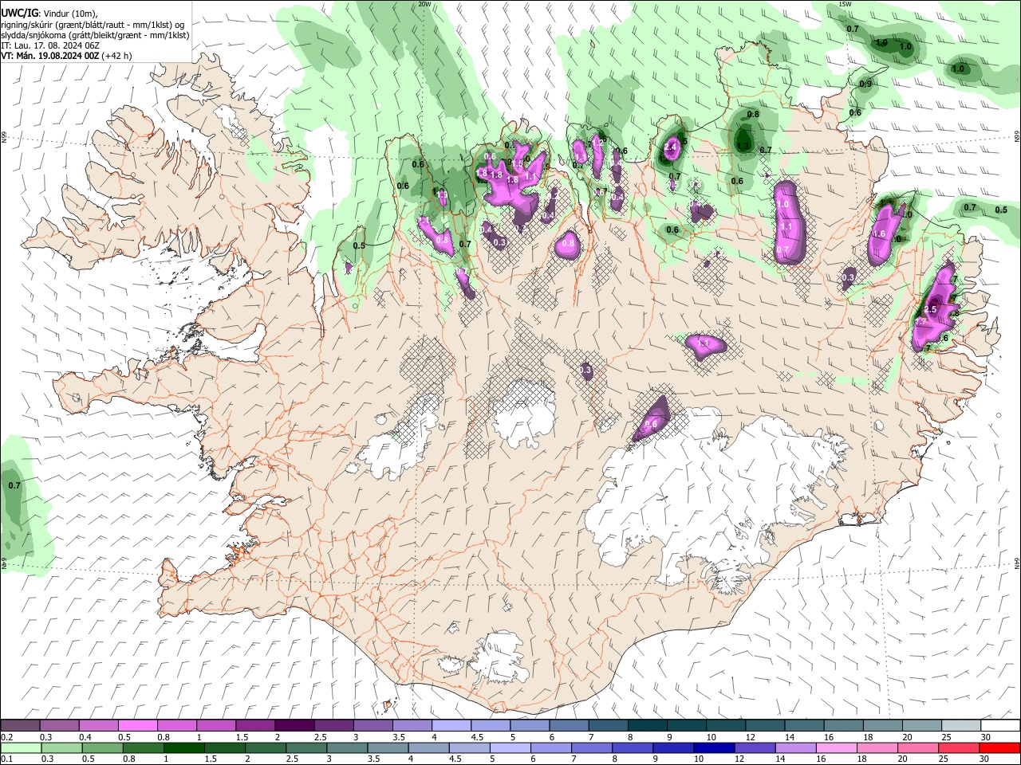The width and height of the screenshot is (1021, 765).
Task: Pick the lower legend swatch starting at 0.5
Action: pyautogui.click(x=102, y=748)
